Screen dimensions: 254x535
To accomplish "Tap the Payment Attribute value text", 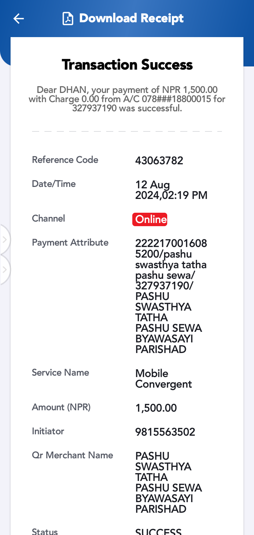I will pos(171,296).
